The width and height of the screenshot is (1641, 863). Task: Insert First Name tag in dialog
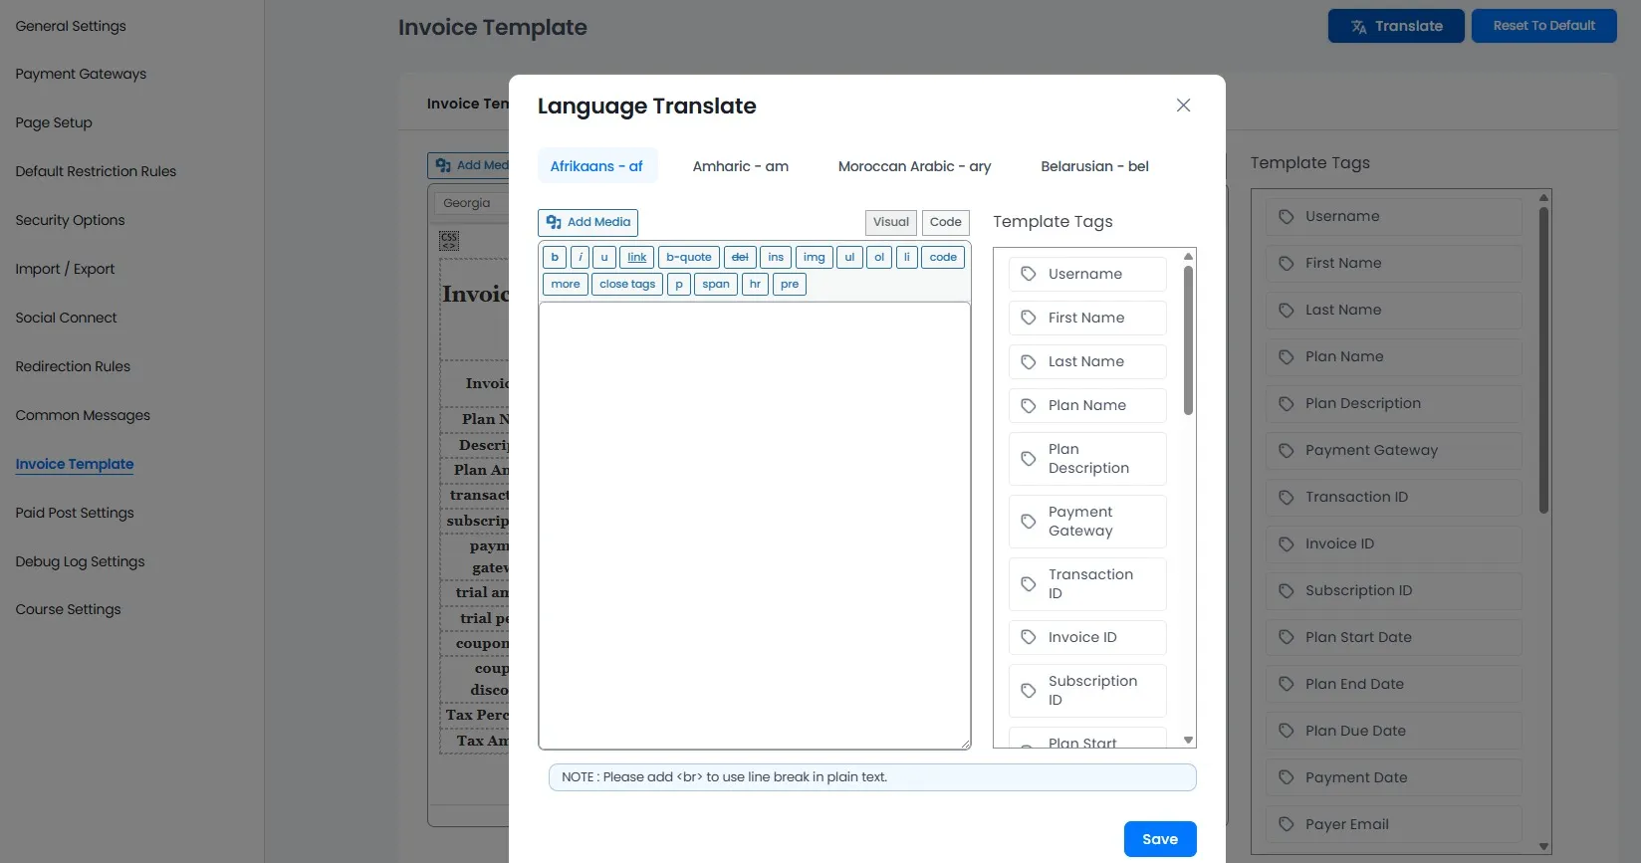(1087, 318)
